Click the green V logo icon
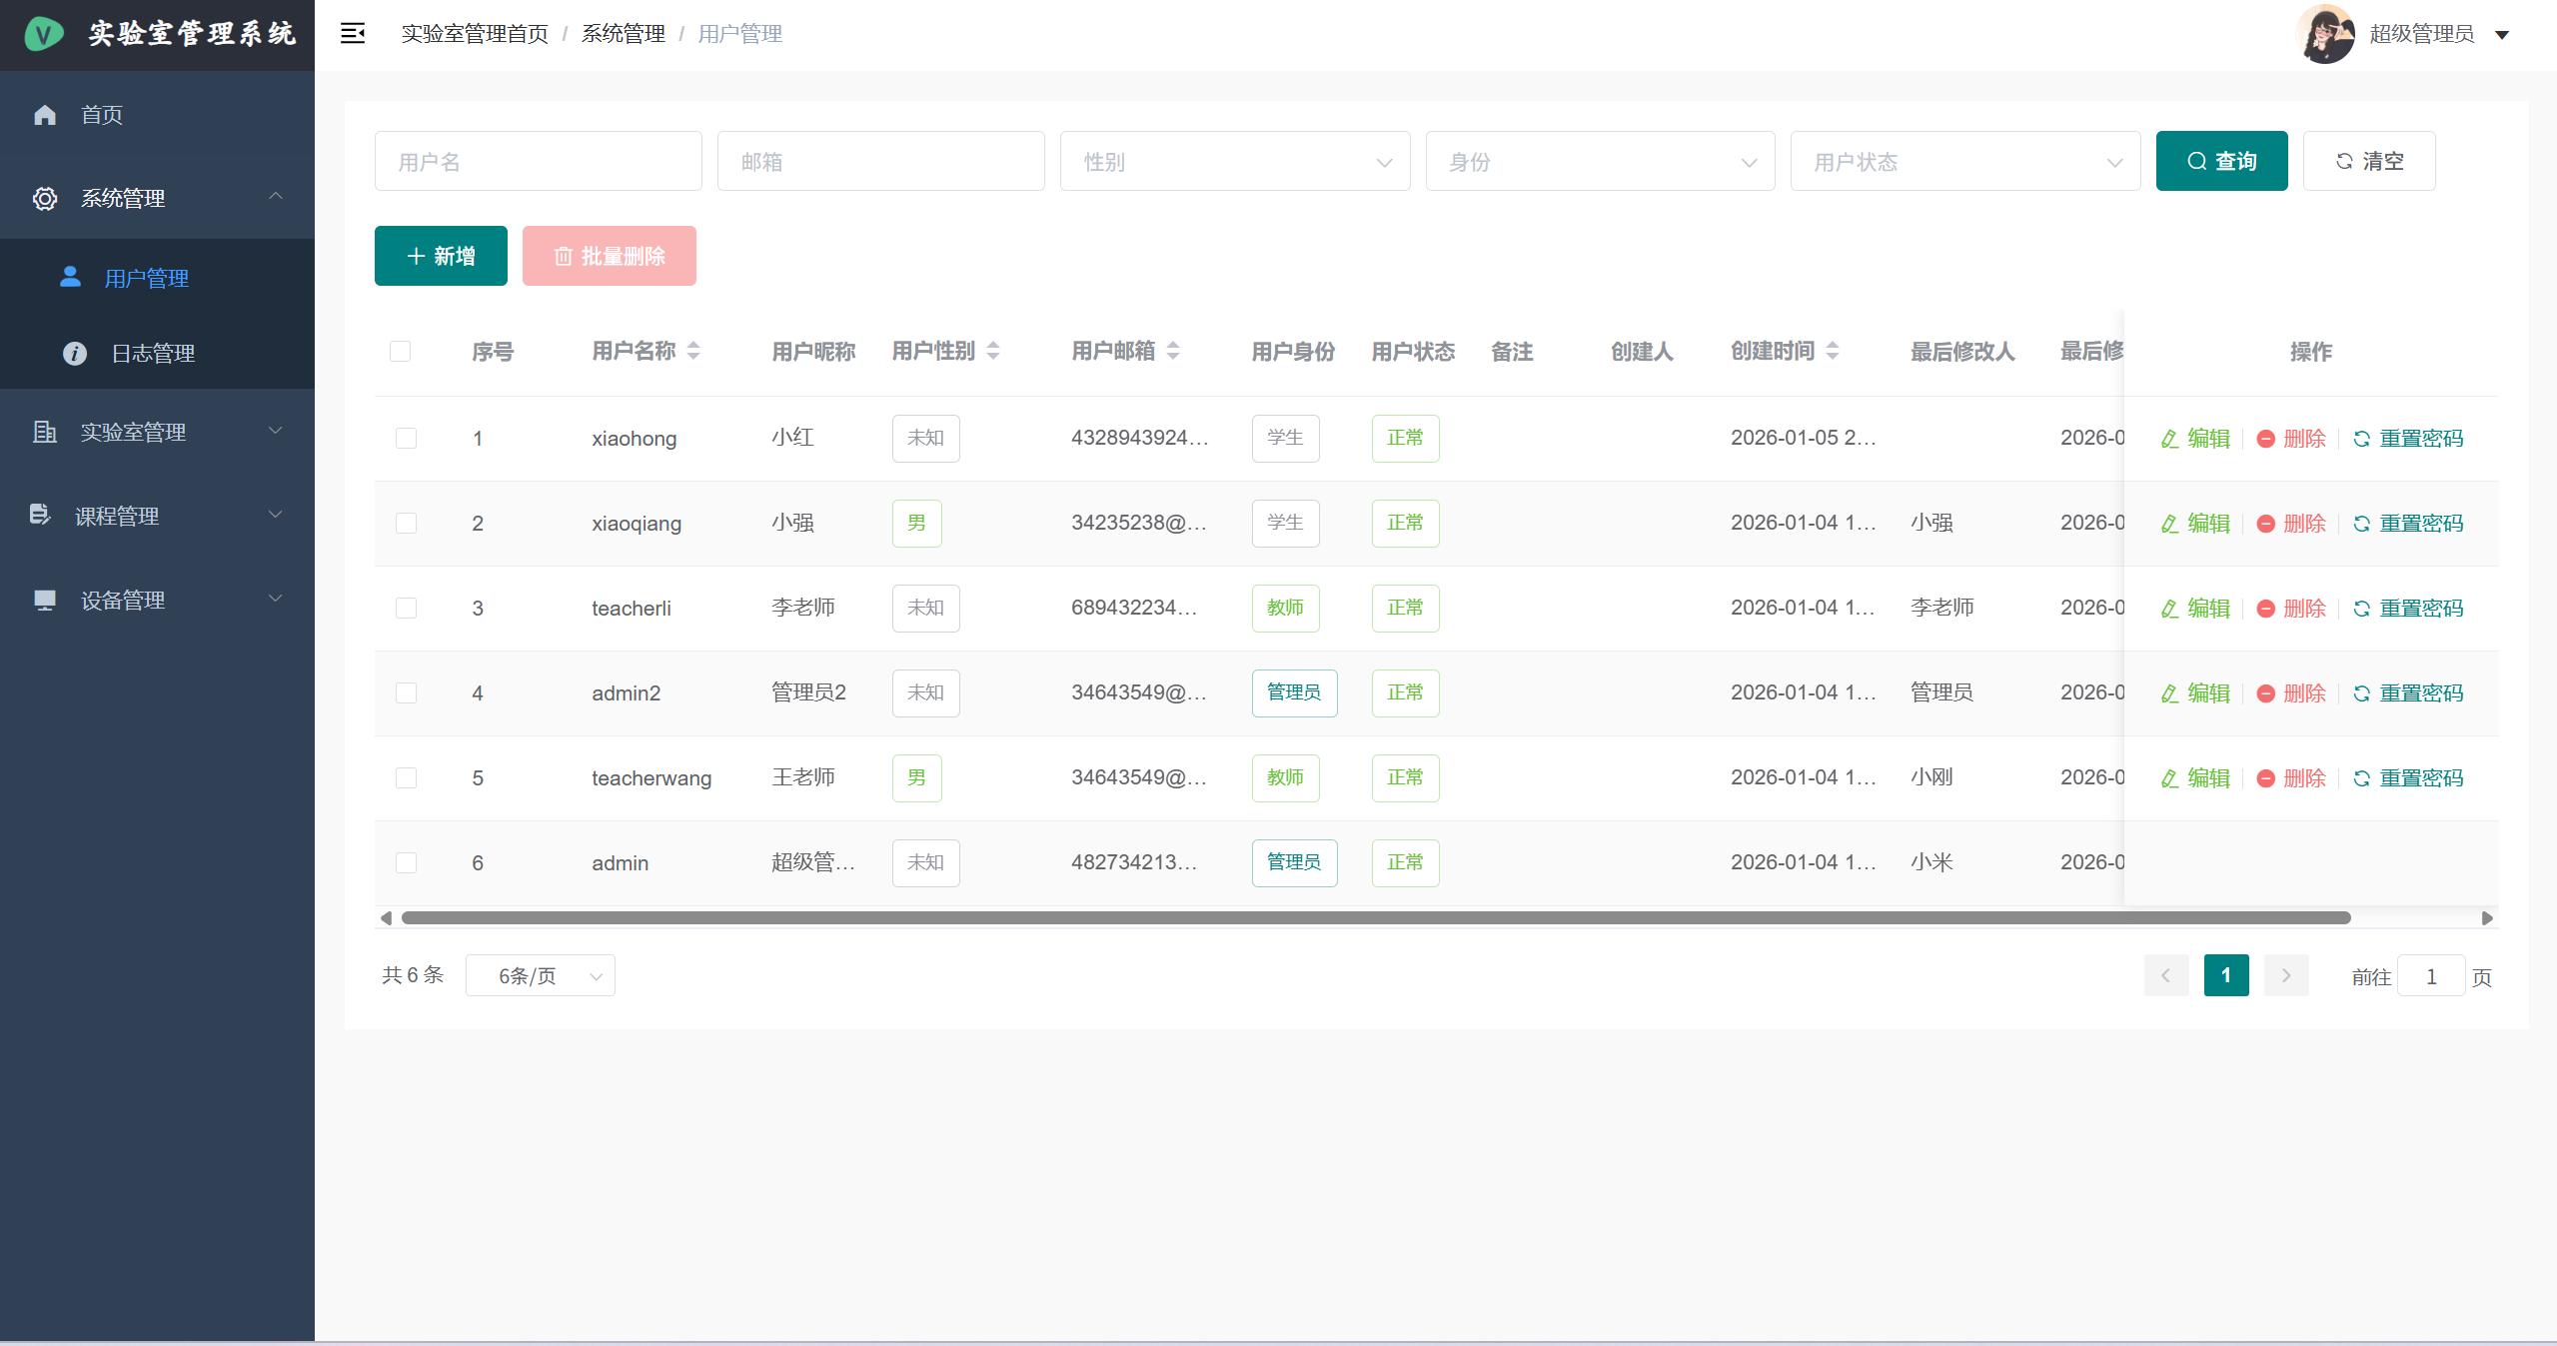 coord(44,34)
